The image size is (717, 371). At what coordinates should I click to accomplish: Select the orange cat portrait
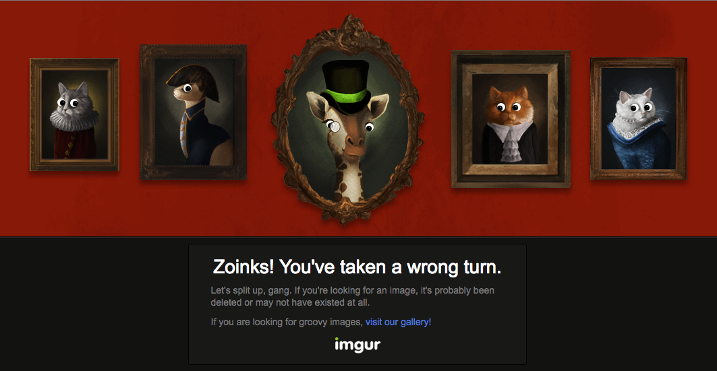click(x=511, y=119)
